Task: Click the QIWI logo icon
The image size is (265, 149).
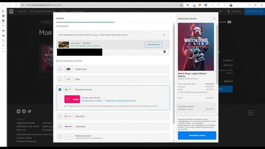Action: (68, 79)
